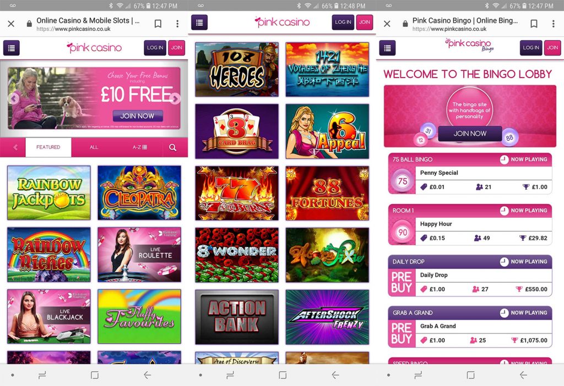
Task: Click JOIN NOW on £10 free banner
Action: point(137,116)
